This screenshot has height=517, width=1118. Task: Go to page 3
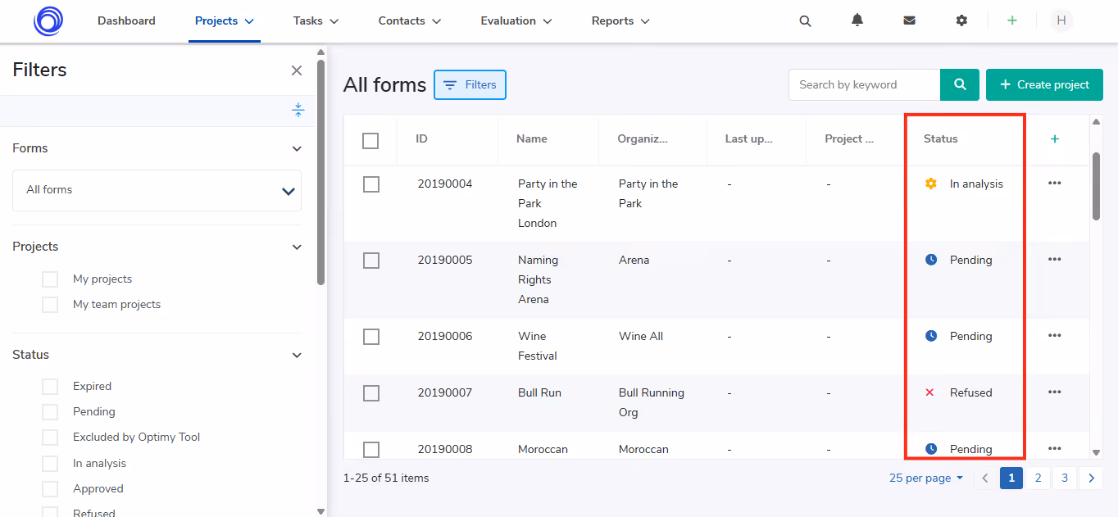pyautogui.click(x=1065, y=478)
